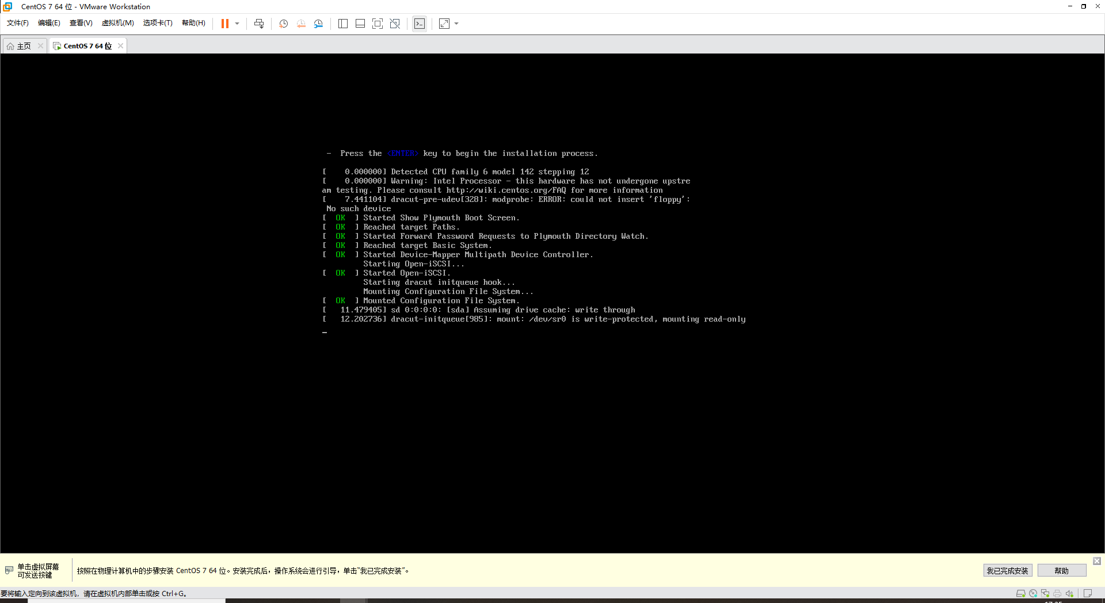This screenshot has height=603, width=1105.
Task: Pause the virtual machine with orange button
Action: (225, 24)
